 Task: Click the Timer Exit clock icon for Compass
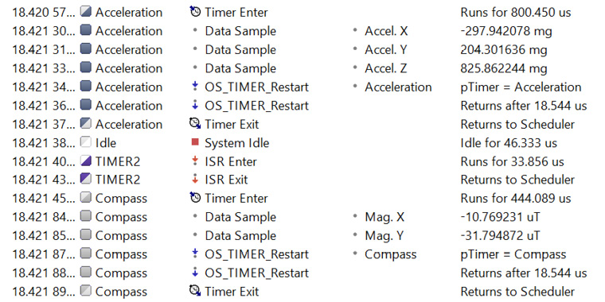tap(195, 291)
